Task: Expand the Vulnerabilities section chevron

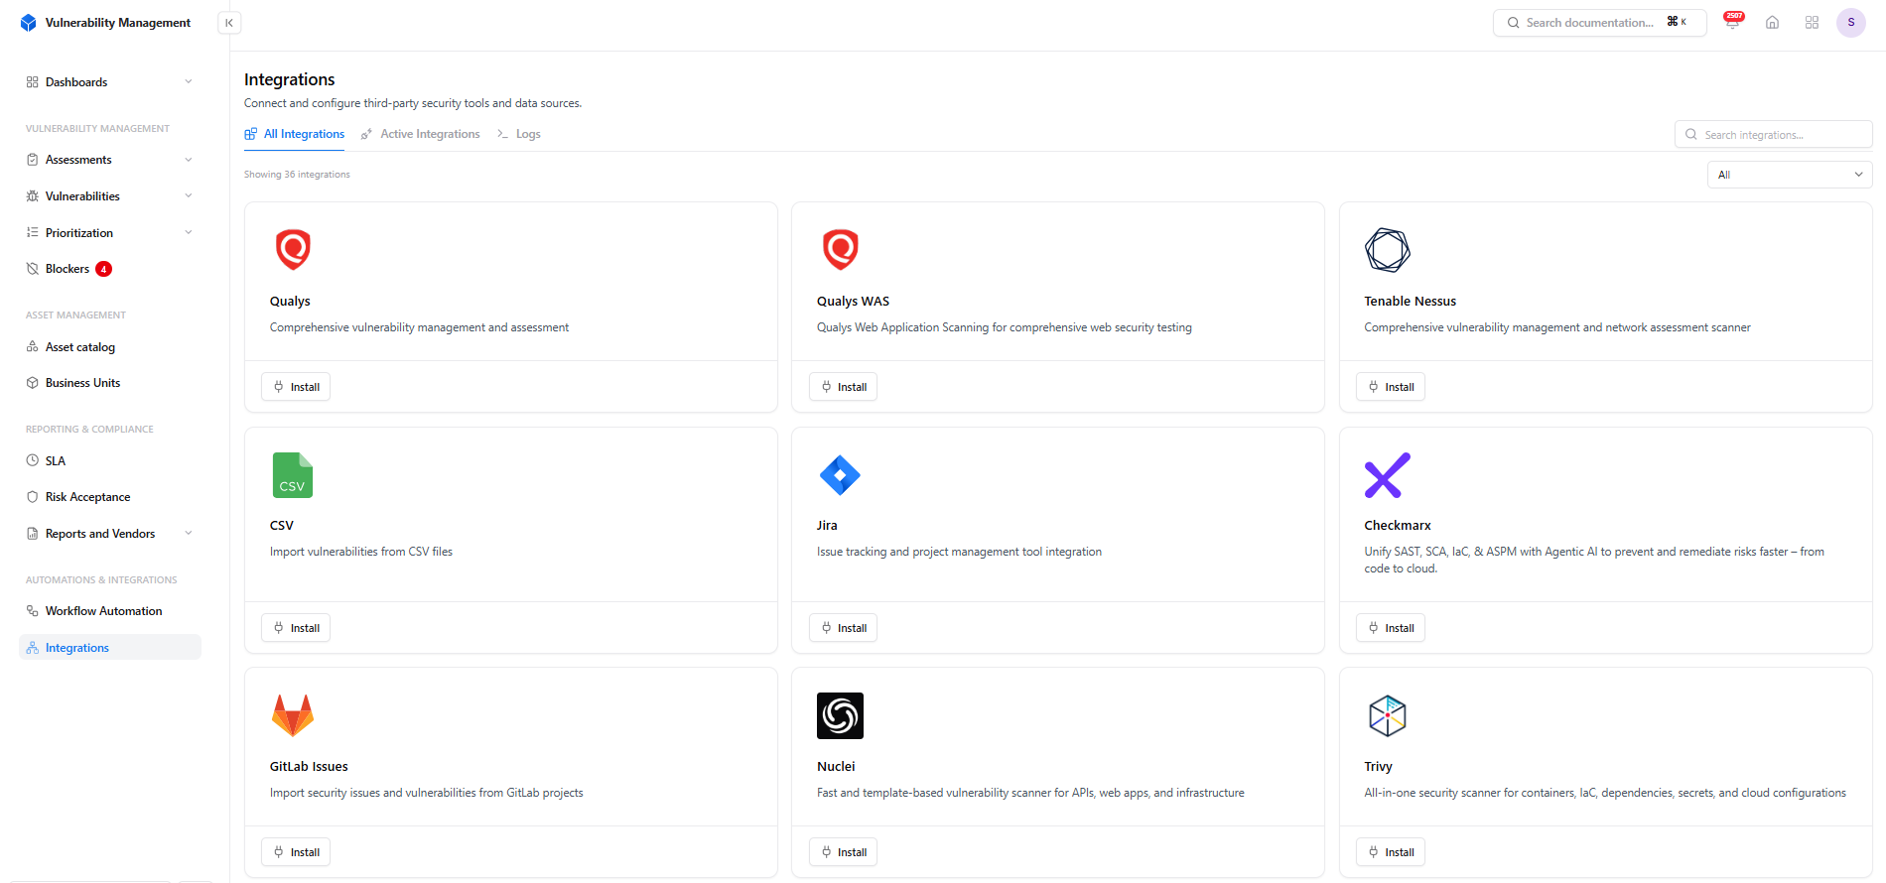Action: pos(189,195)
